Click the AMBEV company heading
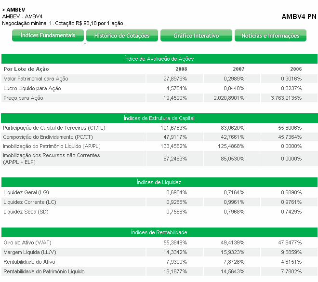 (x=16, y=10)
